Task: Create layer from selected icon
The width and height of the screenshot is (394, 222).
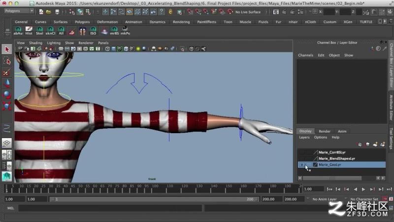Action: point(383,144)
